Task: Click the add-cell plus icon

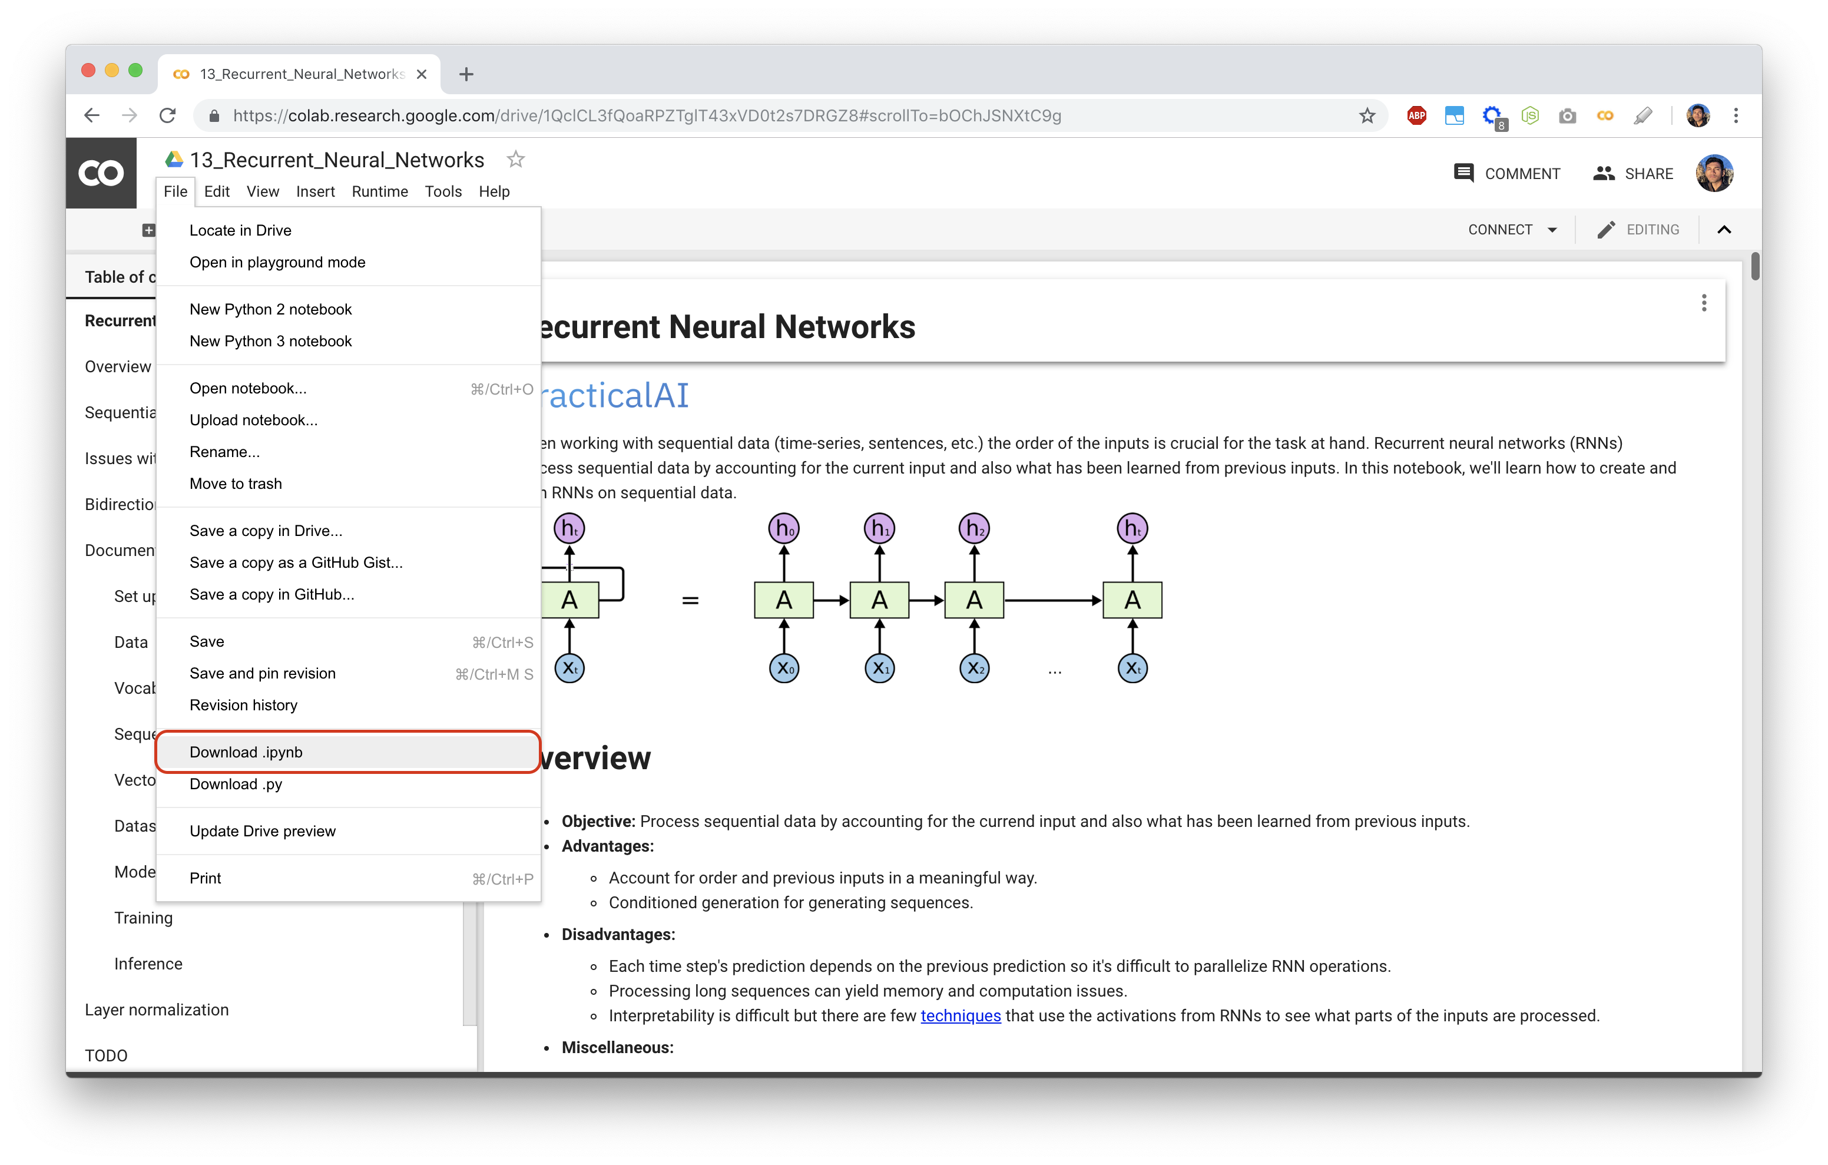Action: click(148, 230)
